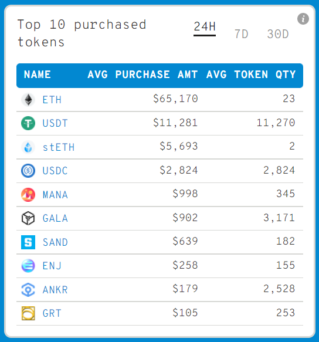Open the ETH token link
The height and width of the screenshot is (342, 319).
coord(52,100)
